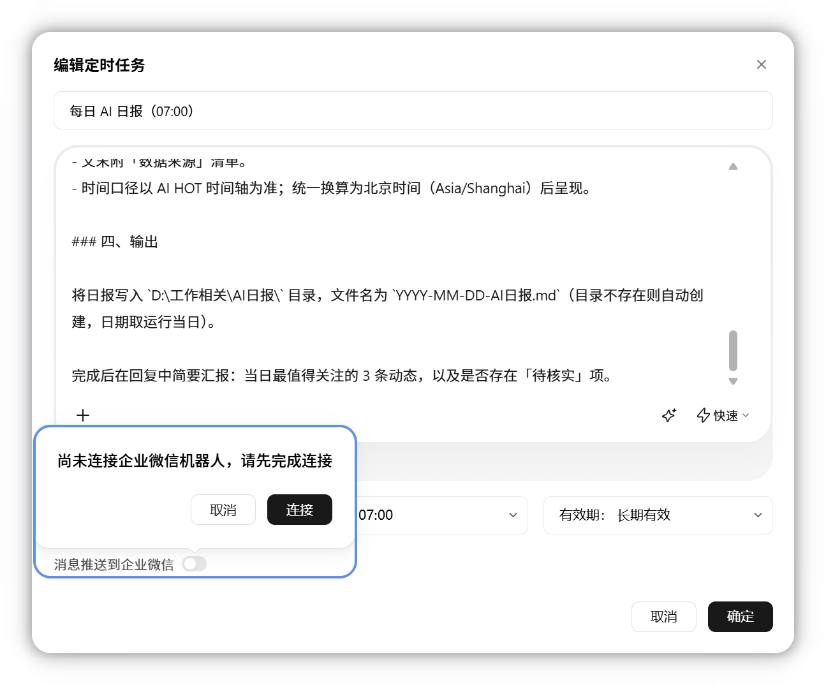Click the 消息推送到企业微信 label
826x685 pixels.
[114, 564]
